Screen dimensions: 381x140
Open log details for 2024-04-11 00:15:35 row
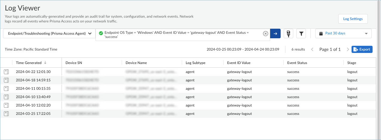coord(6,89)
